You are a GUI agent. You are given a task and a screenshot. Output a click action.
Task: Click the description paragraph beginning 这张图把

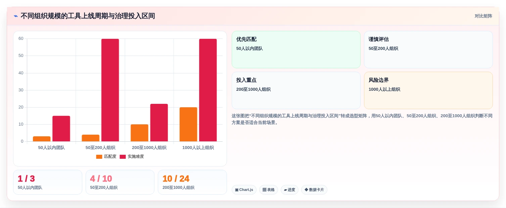tap(362, 119)
